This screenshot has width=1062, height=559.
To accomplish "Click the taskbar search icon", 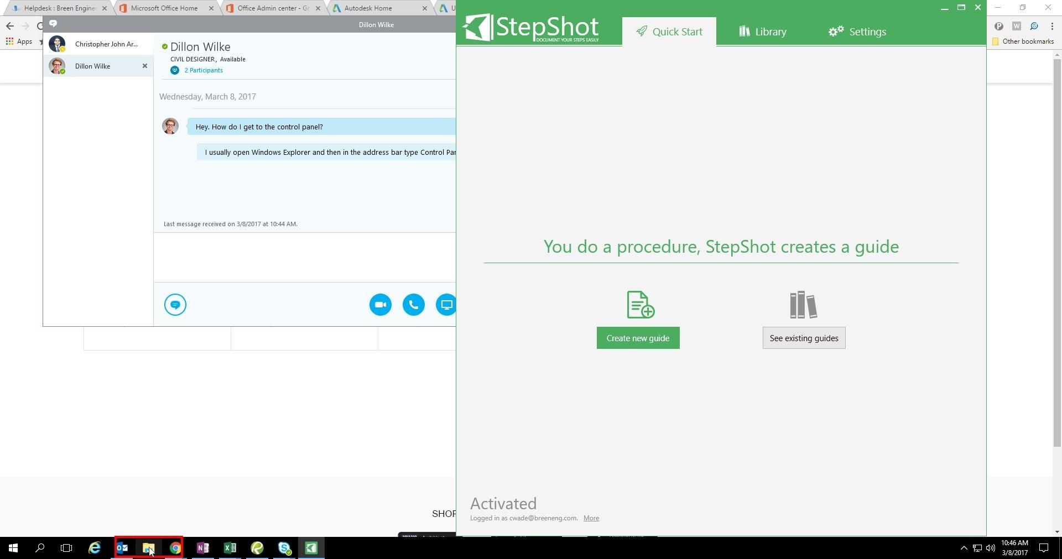I will 40,548.
